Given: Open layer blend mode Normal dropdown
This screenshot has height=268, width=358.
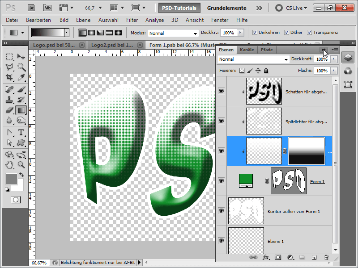Looking at the screenshot, I should click(253, 59).
